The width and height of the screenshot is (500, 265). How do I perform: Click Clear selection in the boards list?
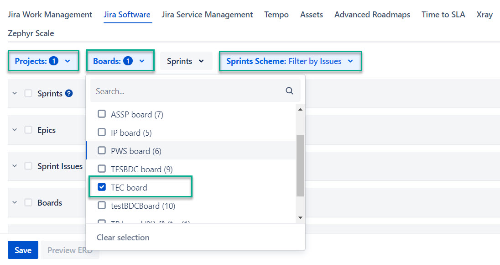123,238
